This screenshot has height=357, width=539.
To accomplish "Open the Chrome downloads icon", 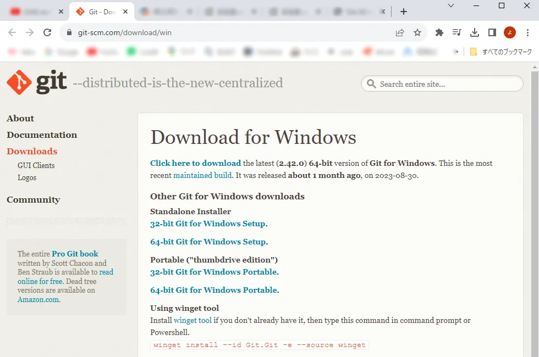I will [474, 32].
